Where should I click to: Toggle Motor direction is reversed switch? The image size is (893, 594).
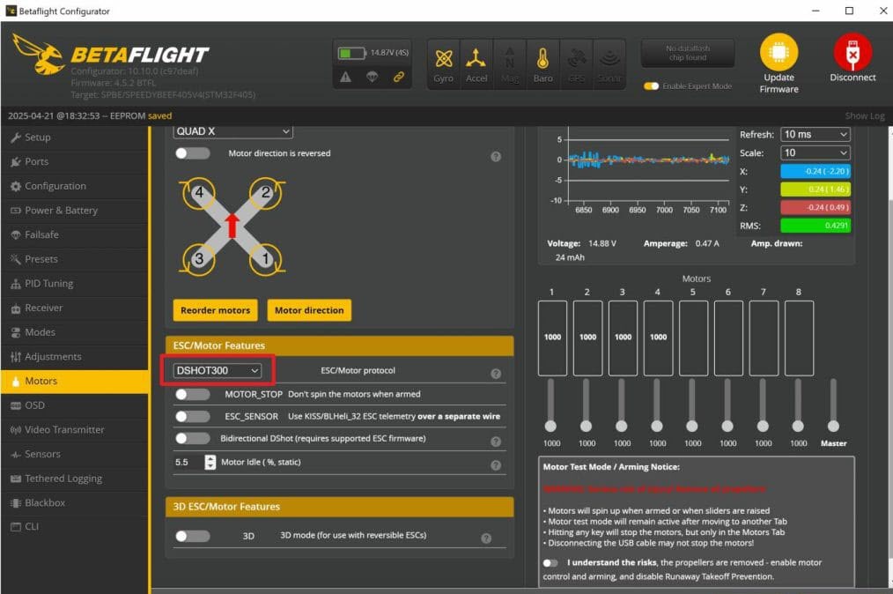pyautogui.click(x=193, y=153)
